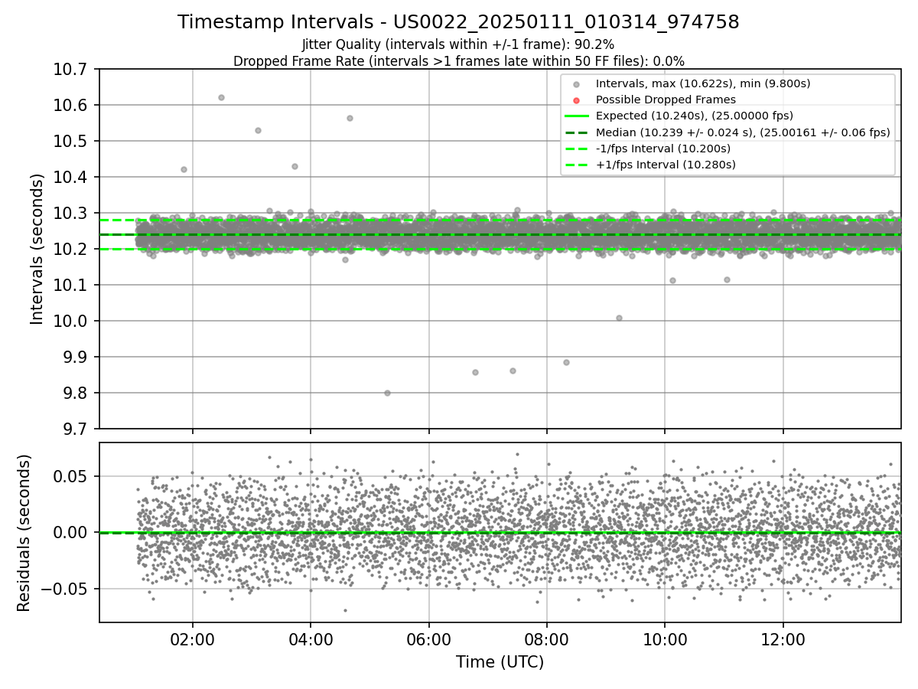Click the outlier point near 10.01 seconds

[x=619, y=318]
